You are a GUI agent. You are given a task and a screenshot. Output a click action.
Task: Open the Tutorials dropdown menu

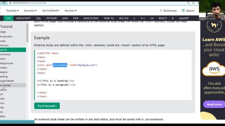(x=12, y=10)
